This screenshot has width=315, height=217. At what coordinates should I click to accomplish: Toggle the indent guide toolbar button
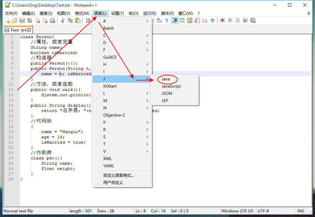[x=174, y=20]
